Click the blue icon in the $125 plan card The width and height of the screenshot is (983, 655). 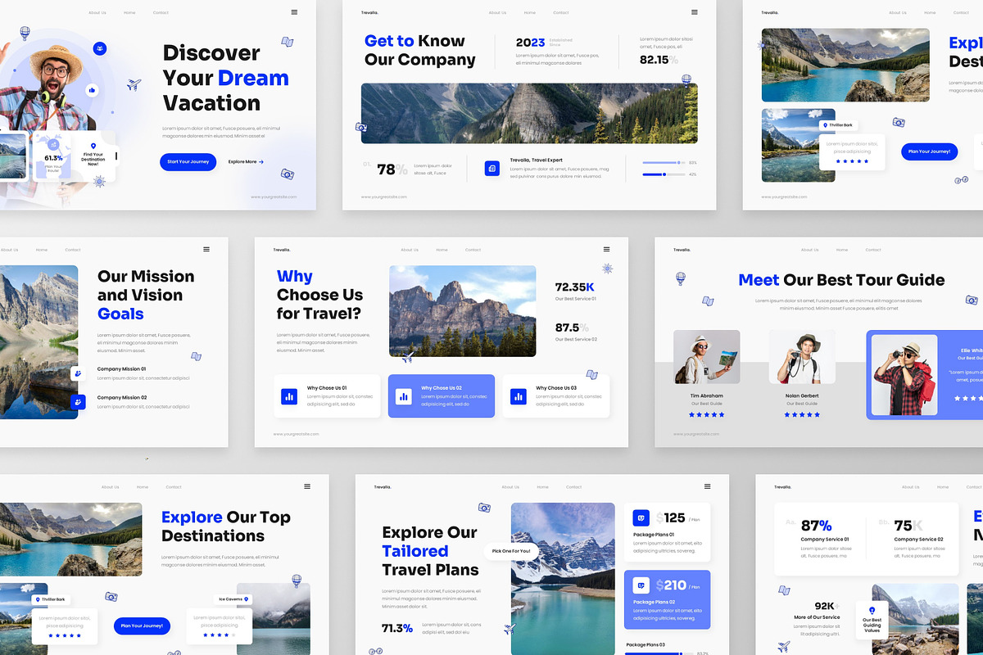pos(641,517)
